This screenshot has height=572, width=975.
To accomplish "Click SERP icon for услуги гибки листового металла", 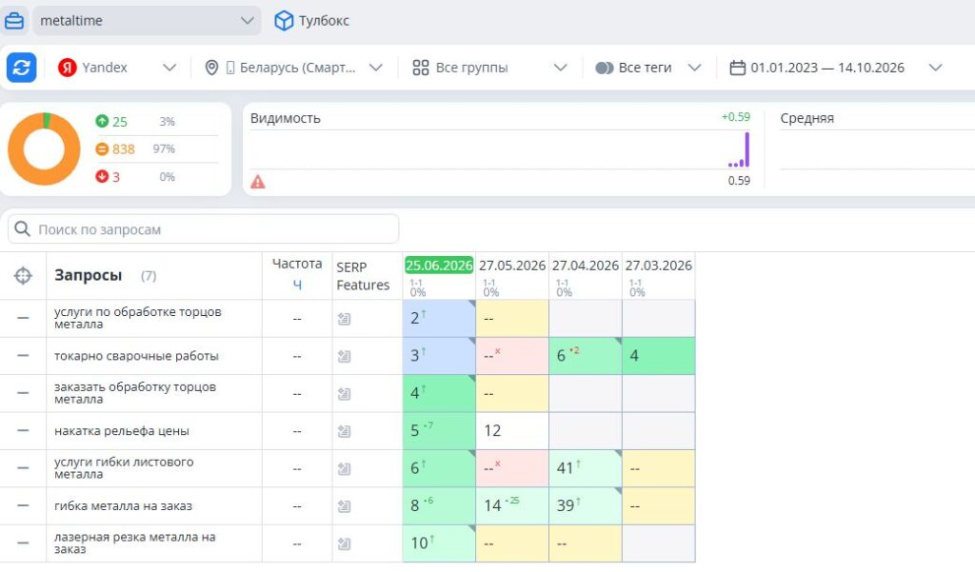I will 344,469.
